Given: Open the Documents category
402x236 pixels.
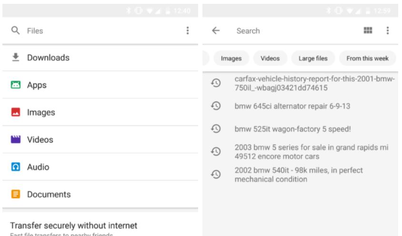Looking at the screenshot, I should click(49, 195).
